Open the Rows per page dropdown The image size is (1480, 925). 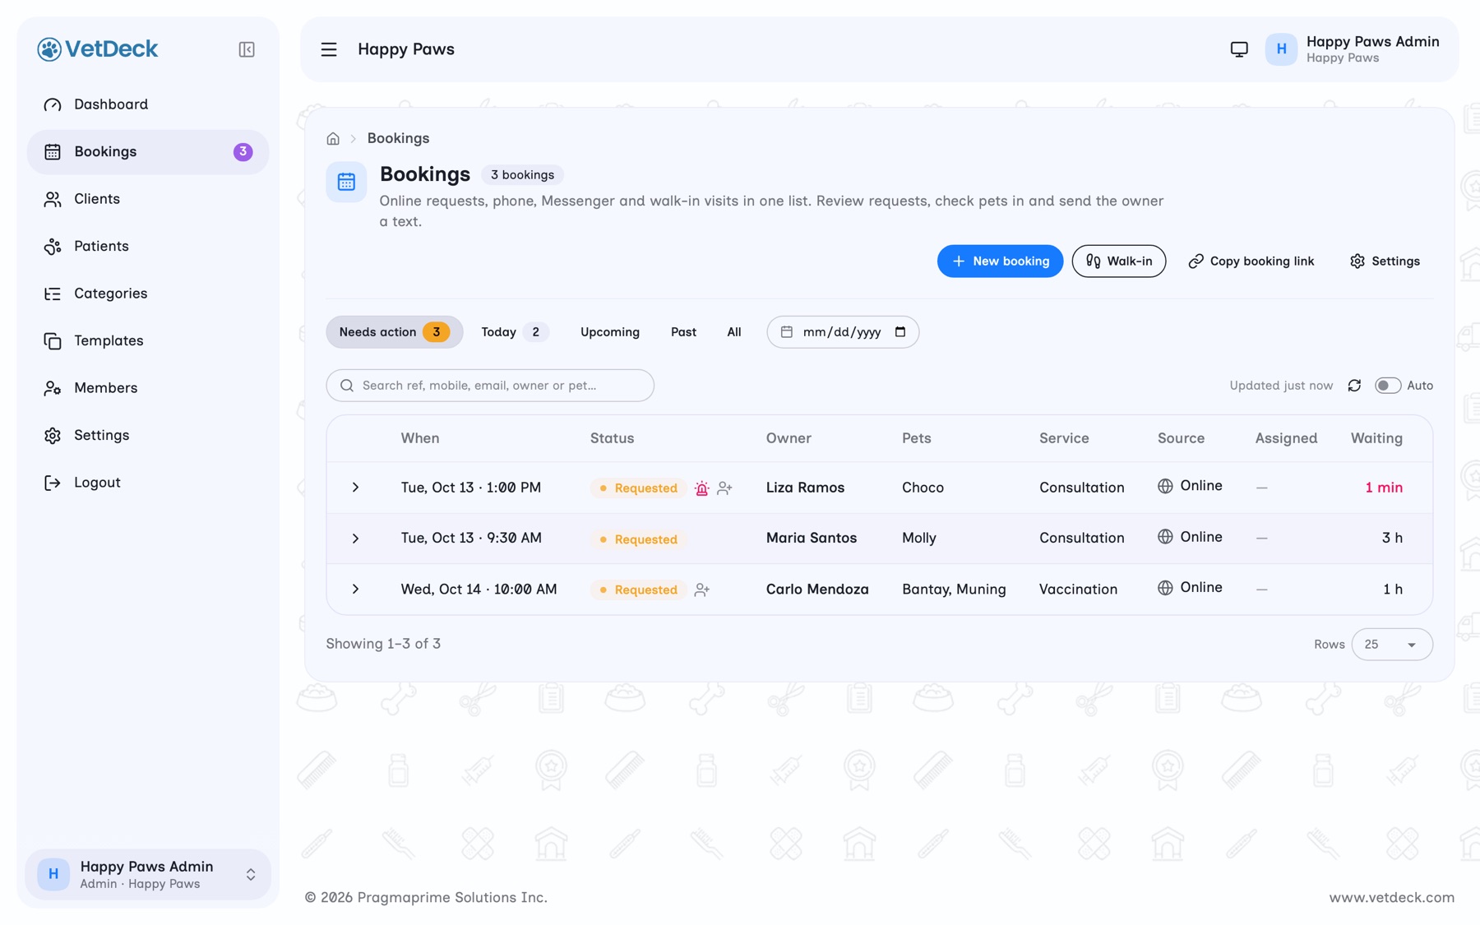[x=1391, y=645]
